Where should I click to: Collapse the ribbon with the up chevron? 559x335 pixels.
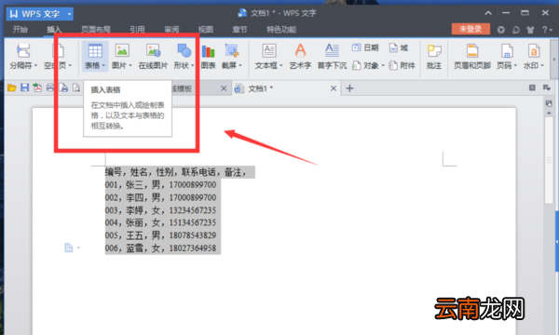click(x=488, y=13)
